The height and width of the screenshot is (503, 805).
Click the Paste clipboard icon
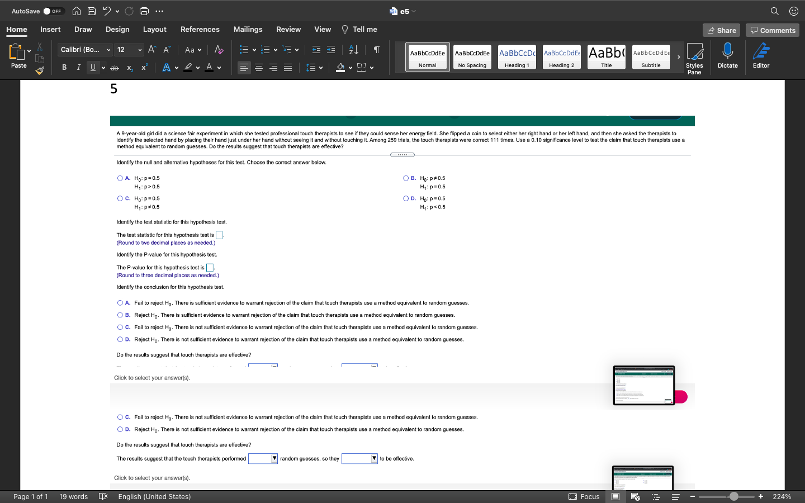click(x=16, y=52)
